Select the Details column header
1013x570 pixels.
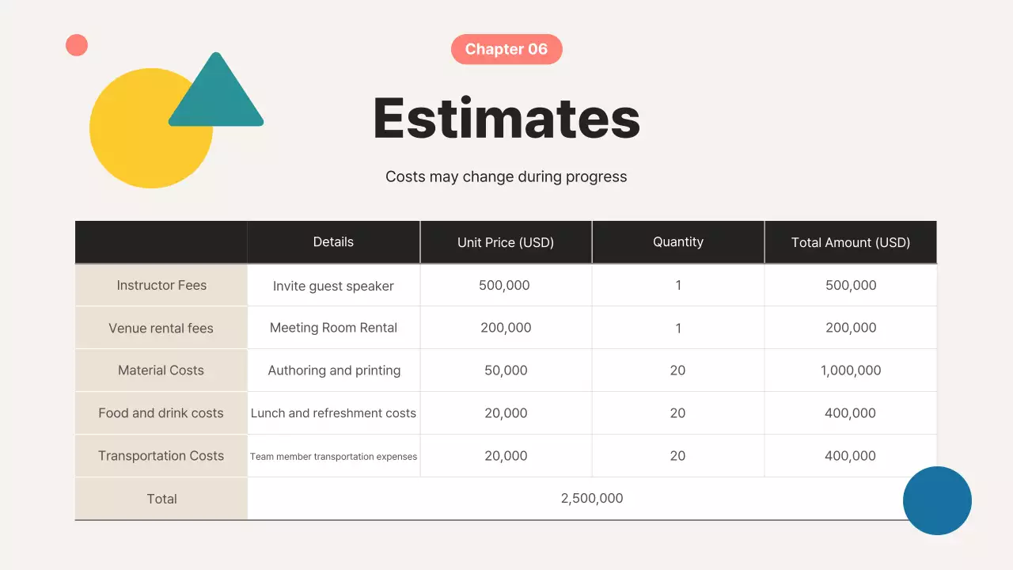pyautogui.click(x=333, y=242)
